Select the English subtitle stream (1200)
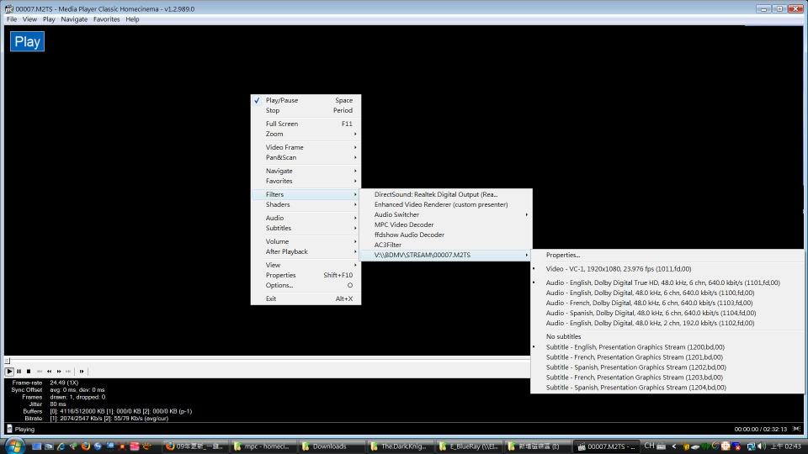Viewport: 808px width, 454px height. (667, 347)
